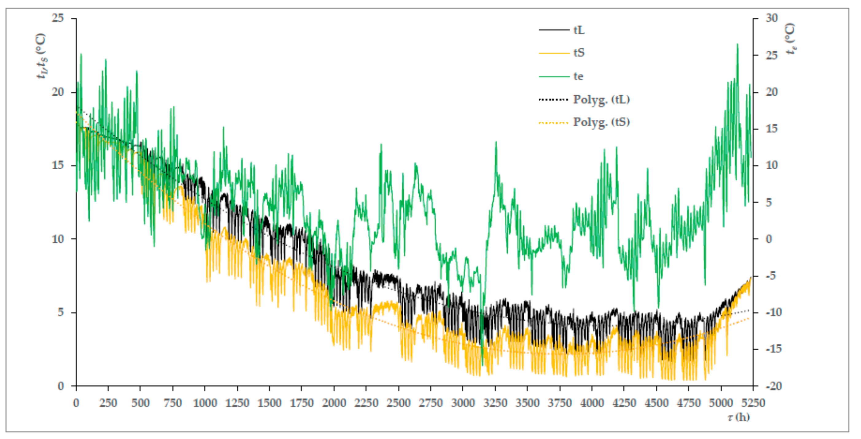The image size is (861, 439).
Task: Click the te legend label
Action: tap(578, 76)
